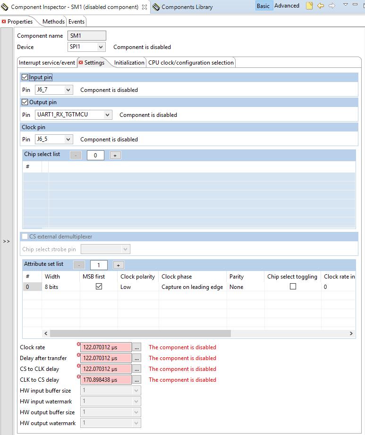The height and width of the screenshot is (435, 365).
Task: Click the attribute list scroll left arrow
Action: coord(46,334)
